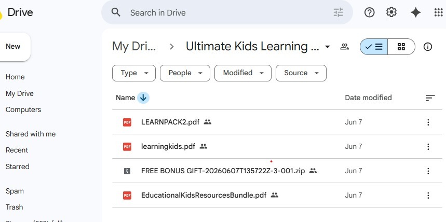Open more actions for EducationalKidsResourcesBundle.pdf

428,195
